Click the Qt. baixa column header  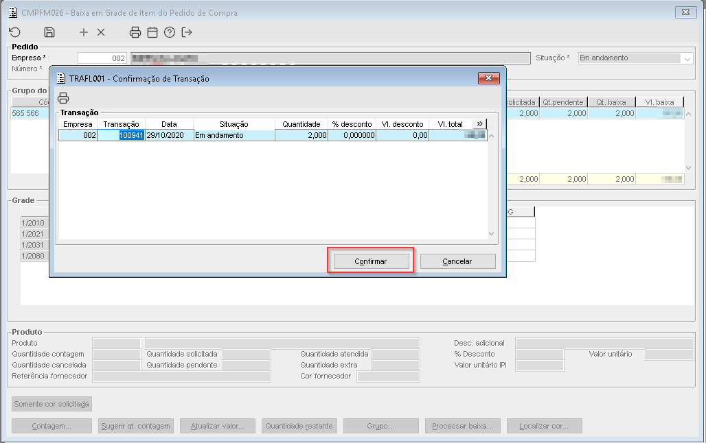click(611, 102)
